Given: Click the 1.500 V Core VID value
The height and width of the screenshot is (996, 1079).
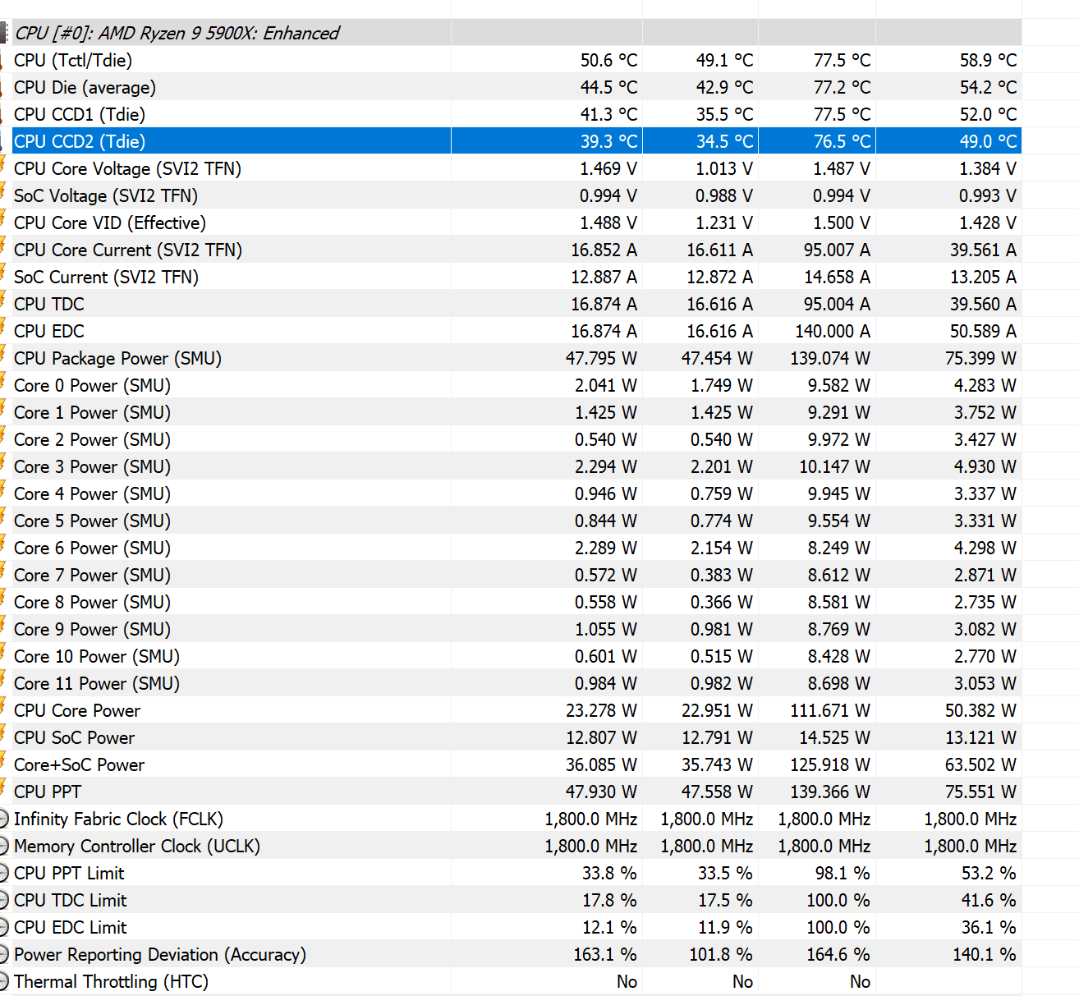Looking at the screenshot, I should (x=842, y=223).
